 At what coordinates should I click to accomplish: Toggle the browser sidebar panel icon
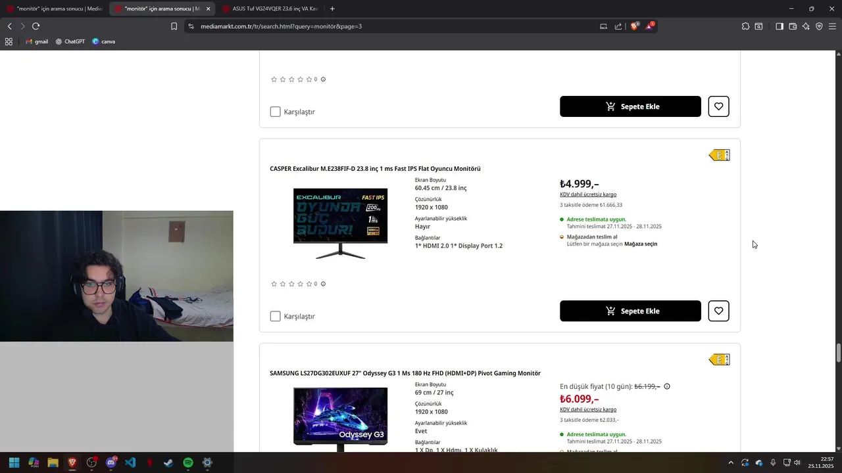780,26
